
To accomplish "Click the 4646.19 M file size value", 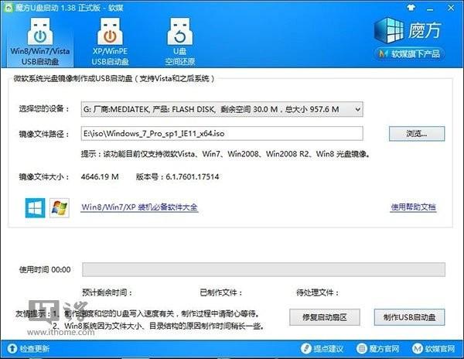I will click(100, 176).
